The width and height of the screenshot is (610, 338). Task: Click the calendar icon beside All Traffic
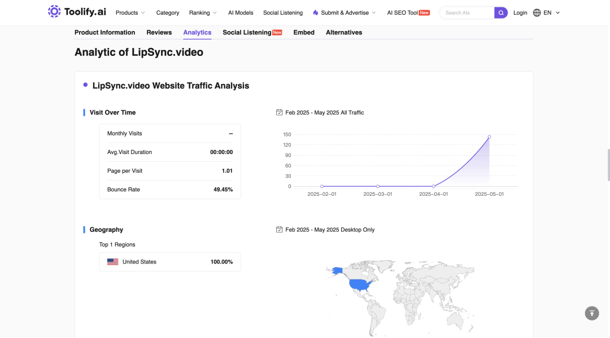tap(280, 112)
